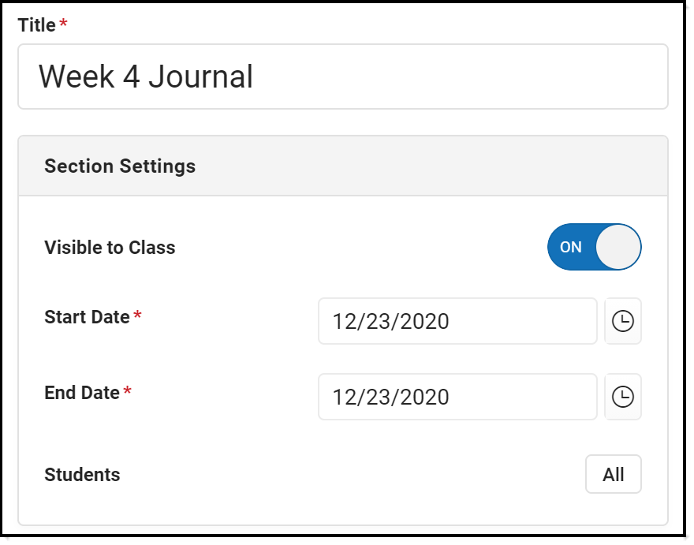Open the End Date time picker clock
694x545 pixels.
(623, 397)
